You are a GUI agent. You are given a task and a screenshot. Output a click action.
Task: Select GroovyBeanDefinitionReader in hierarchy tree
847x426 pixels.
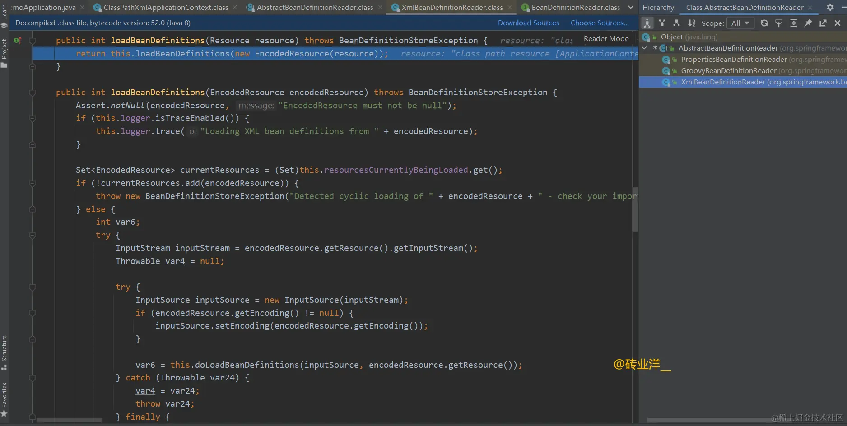pyautogui.click(x=743, y=71)
